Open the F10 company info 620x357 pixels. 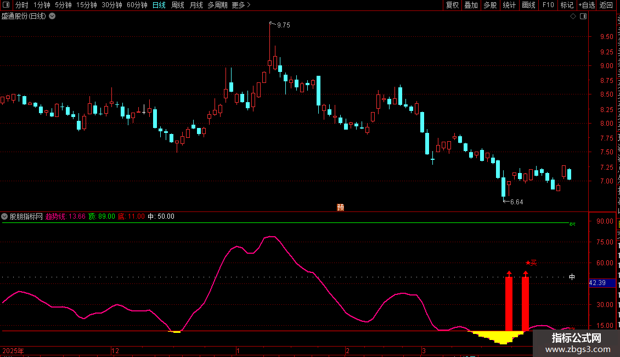tap(548, 5)
